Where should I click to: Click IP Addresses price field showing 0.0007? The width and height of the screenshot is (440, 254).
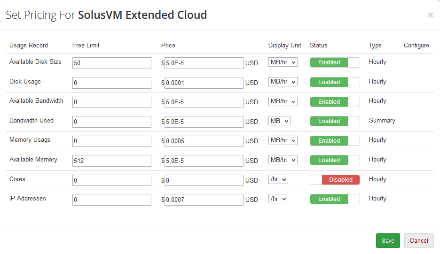[x=204, y=200]
